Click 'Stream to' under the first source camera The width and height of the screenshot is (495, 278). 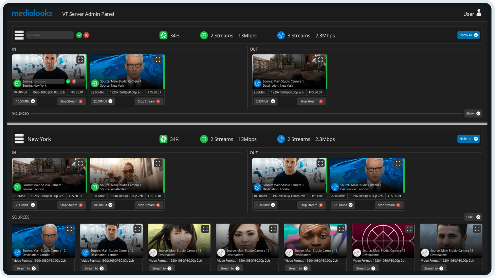[26, 268]
